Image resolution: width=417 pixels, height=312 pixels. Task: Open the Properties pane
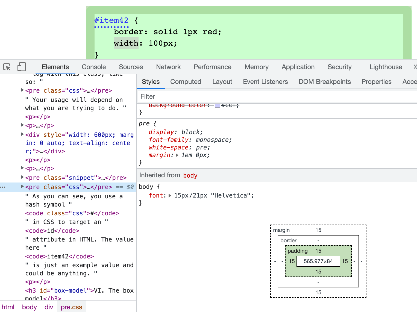point(377,82)
